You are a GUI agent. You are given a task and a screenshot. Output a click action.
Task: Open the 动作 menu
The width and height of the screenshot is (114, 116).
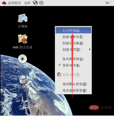27,3
